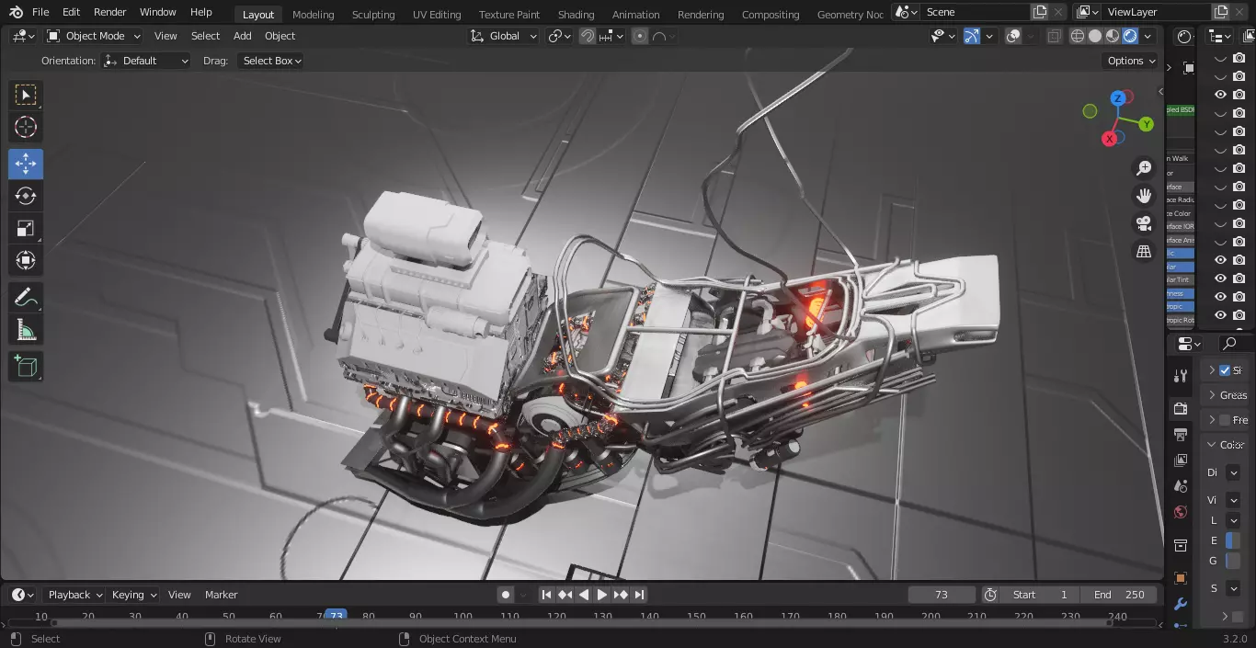Viewport: 1256px width, 648px height.
Task: Select the Measure tool
Action: pos(26,330)
